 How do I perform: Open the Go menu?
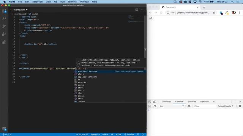(56, 2)
